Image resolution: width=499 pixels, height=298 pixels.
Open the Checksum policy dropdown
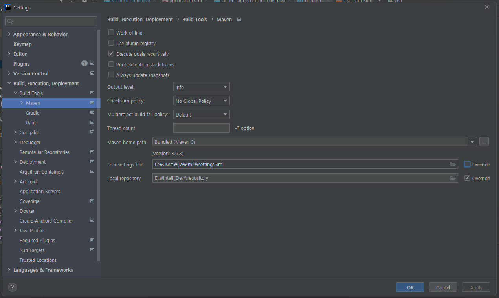point(201,101)
